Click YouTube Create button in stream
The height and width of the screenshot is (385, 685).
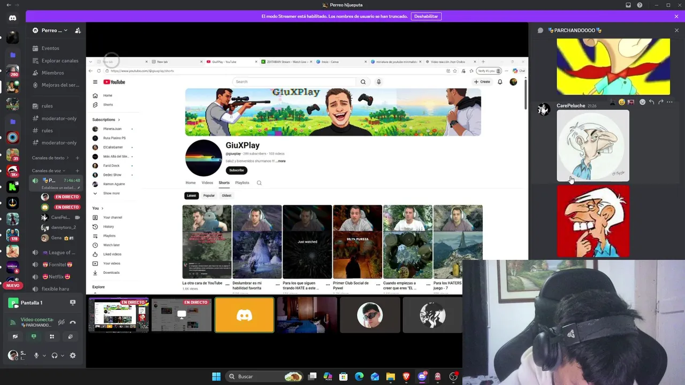click(482, 82)
